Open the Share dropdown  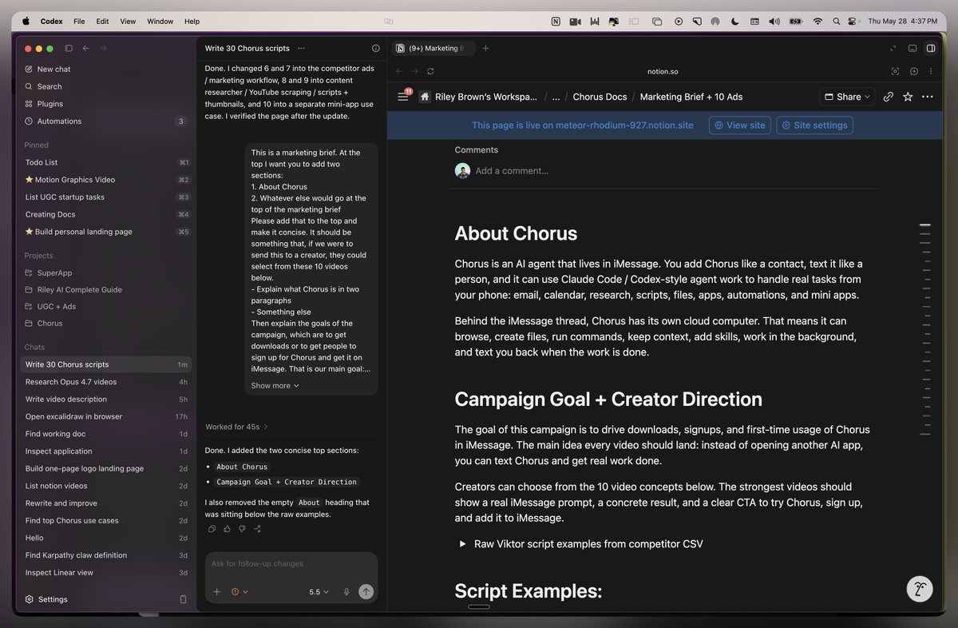pos(848,97)
